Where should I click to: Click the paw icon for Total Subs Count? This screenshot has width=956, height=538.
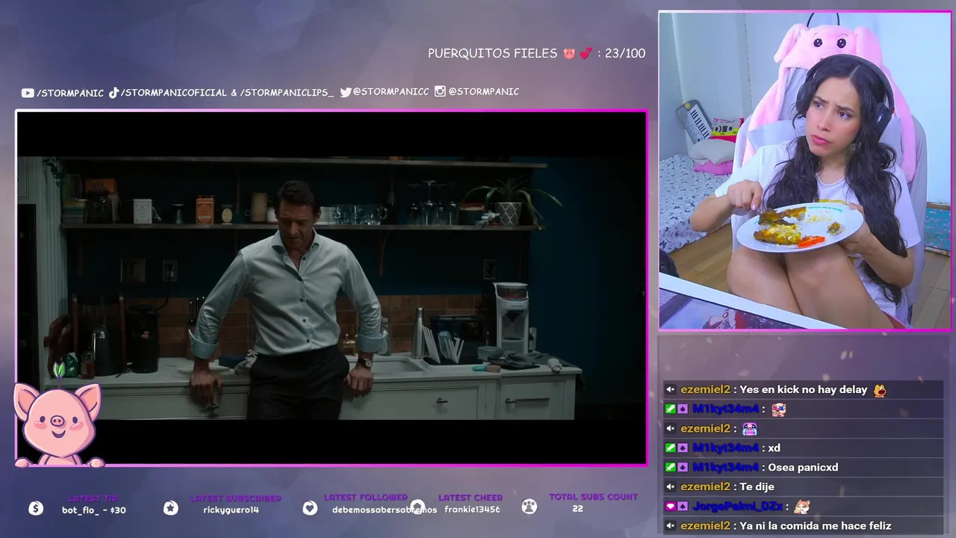529,507
